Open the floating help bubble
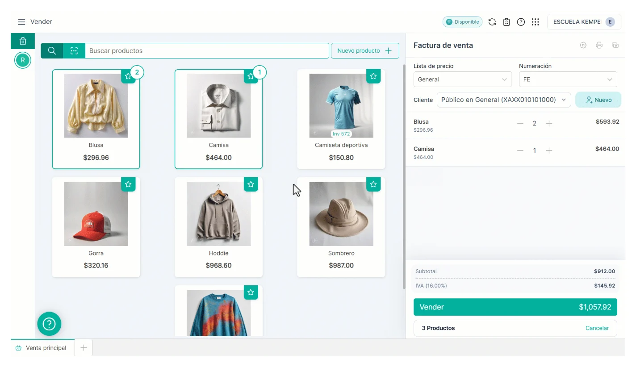 point(49,324)
